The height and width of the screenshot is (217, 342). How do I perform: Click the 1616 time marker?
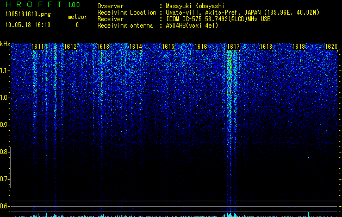[x=201, y=47]
